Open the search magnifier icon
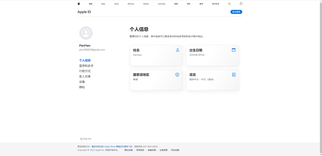Screen dimensions: 322x156 point(229,4)
